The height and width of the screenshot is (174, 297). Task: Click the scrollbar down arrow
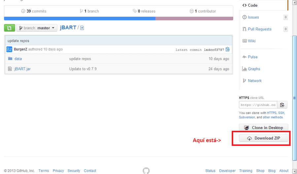[x=294, y=171]
